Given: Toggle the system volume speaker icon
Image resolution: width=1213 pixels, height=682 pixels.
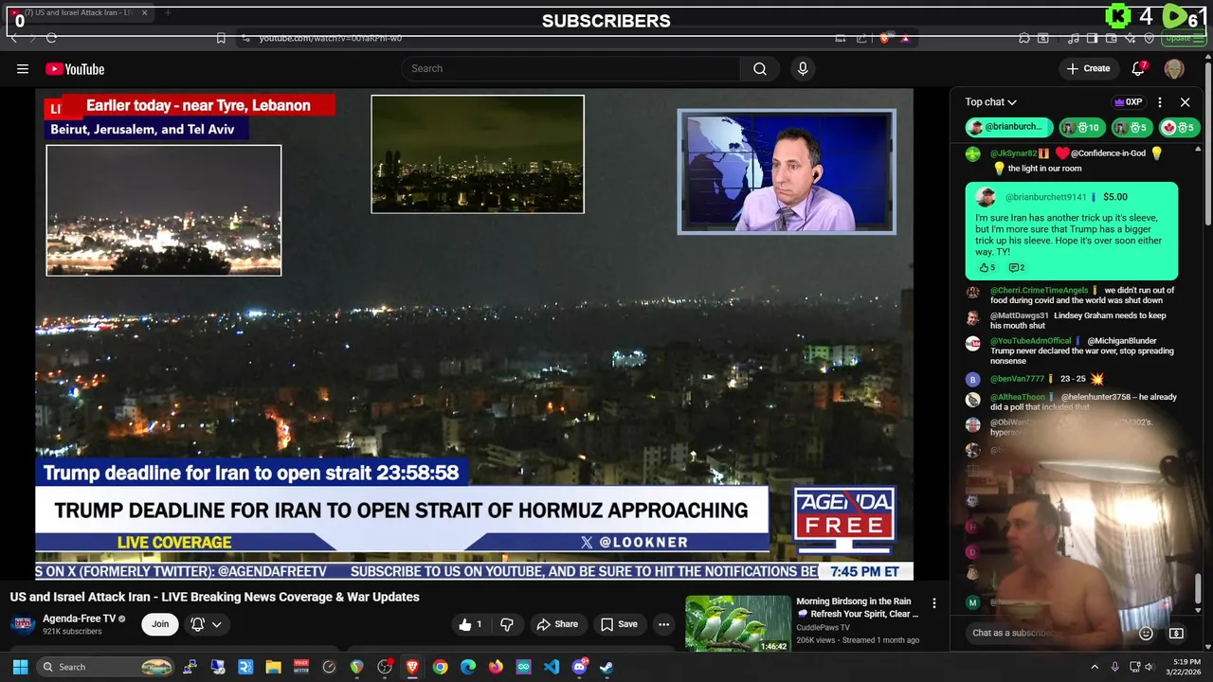Looking at the screenshot, I should [x=1150, y=667].
